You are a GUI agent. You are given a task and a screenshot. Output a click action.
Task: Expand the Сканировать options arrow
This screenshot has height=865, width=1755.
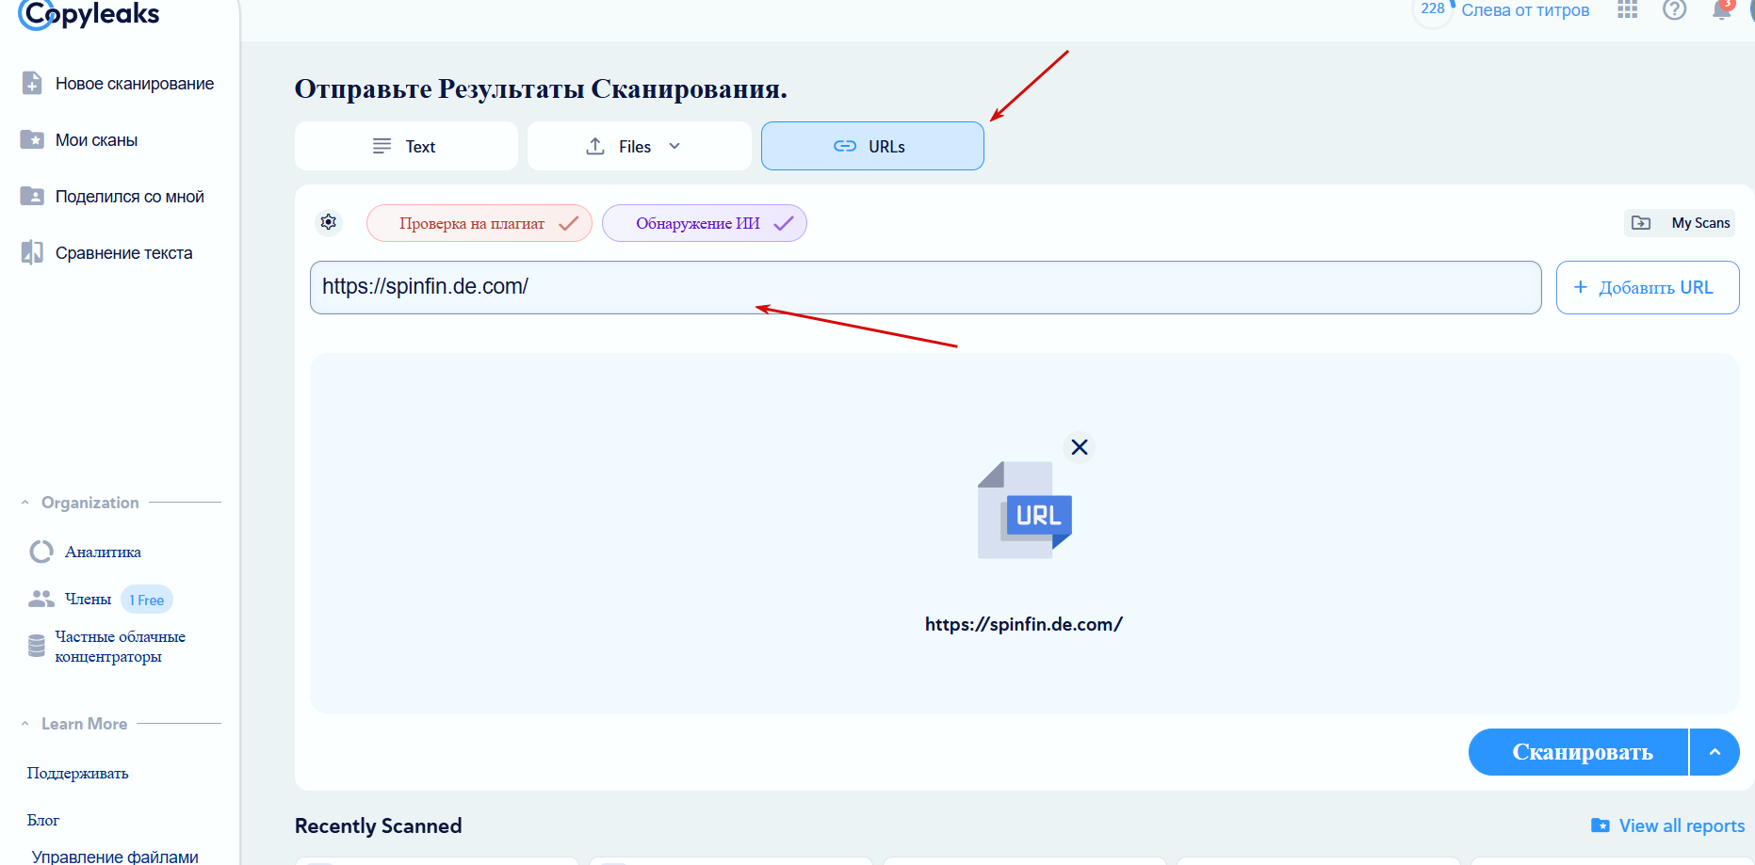click(x=1714, y=752)
